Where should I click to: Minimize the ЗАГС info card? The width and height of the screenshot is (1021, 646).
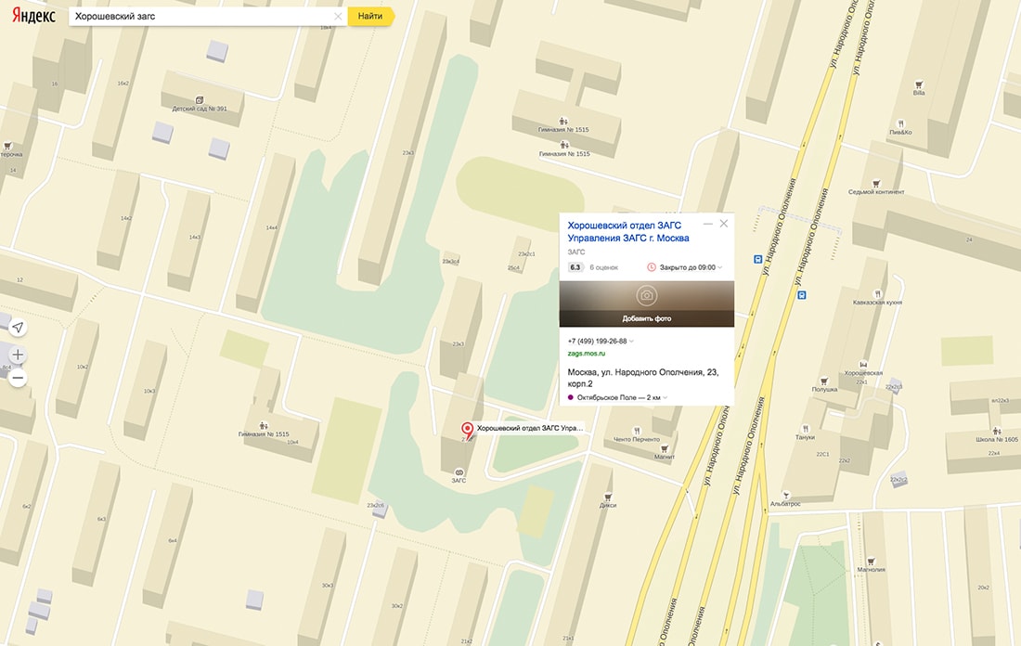pyautogui.click(x=708, y=224)
